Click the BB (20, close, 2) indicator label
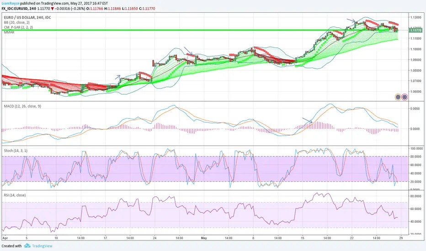The image size is (426, 251). 16,22
